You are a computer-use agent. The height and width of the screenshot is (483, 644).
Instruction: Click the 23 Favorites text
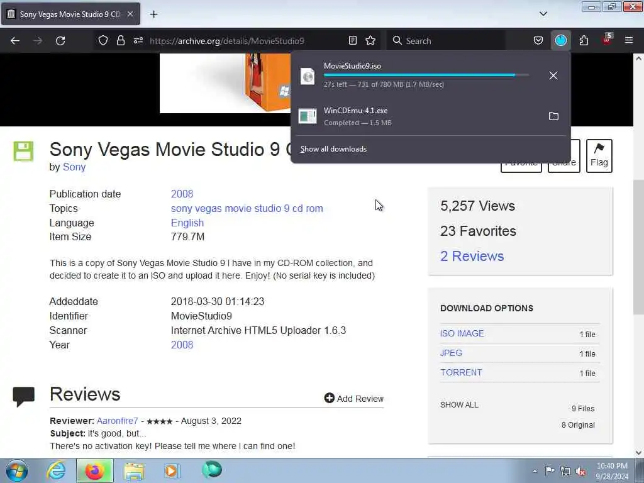coord(478,231)
